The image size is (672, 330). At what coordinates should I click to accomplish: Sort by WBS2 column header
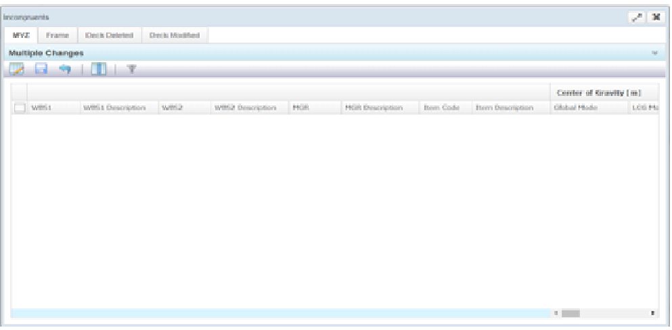click(185, 108)
